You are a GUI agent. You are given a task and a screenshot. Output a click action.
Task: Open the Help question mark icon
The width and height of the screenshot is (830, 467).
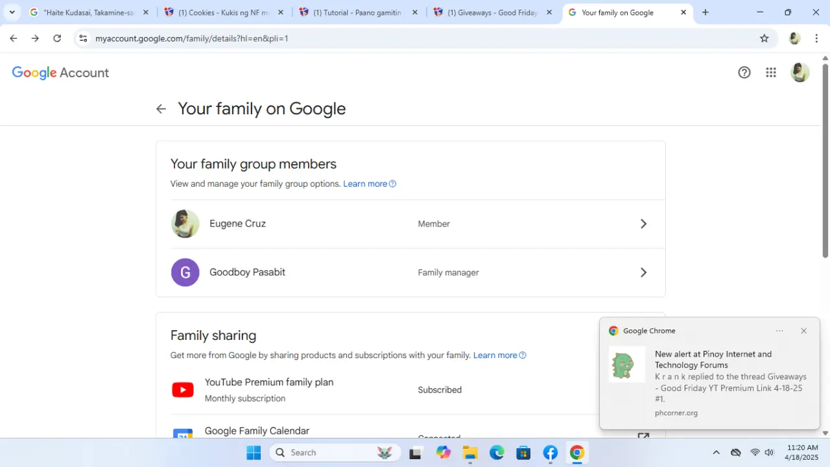click(744, 73)
